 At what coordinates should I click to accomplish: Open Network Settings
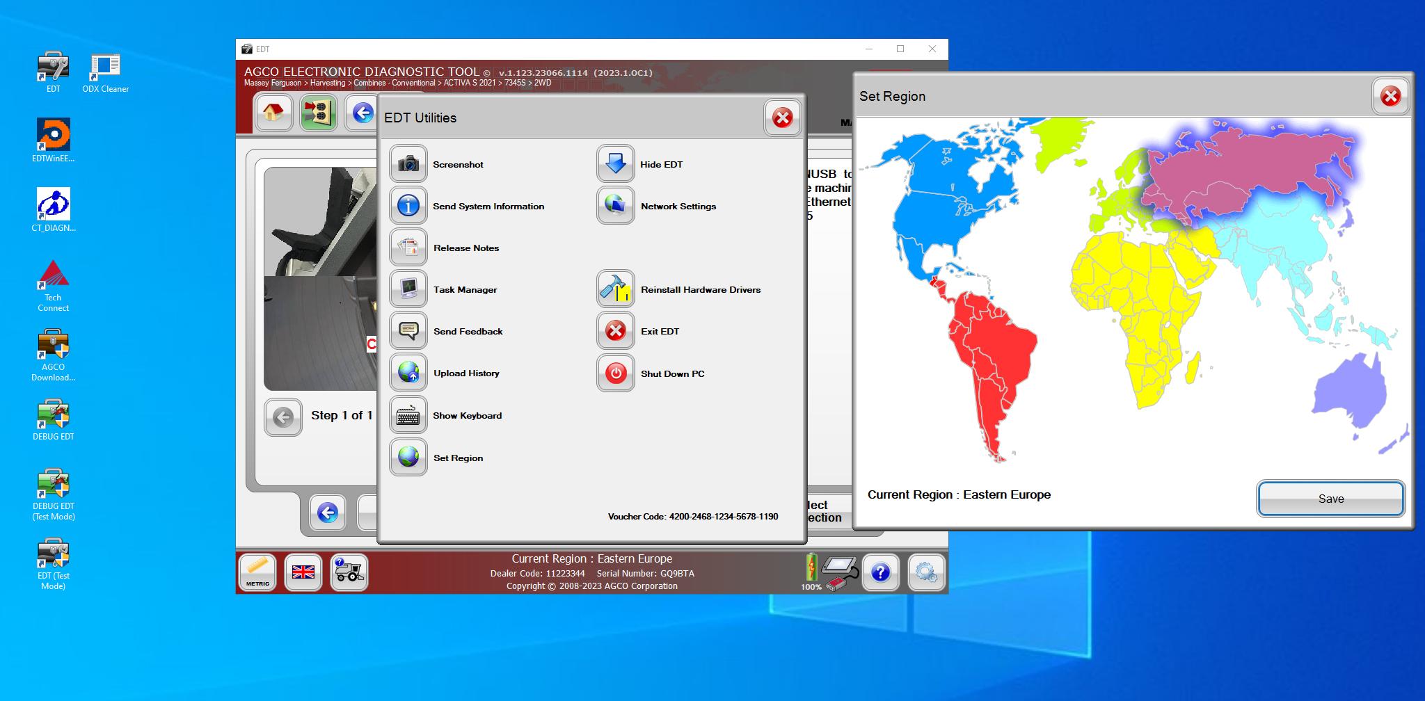coord(615,206)
